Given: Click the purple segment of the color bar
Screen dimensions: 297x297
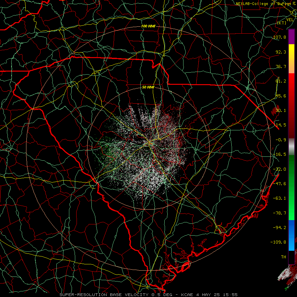Looking at the screenshot, I should (x=291, y=37).
